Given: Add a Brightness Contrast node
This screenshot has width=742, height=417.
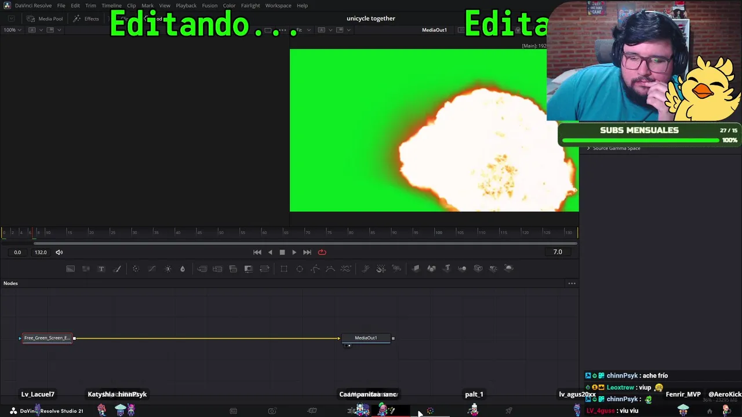Looking at the screenshot, I should pyautogui.click(x=168, y=268).
